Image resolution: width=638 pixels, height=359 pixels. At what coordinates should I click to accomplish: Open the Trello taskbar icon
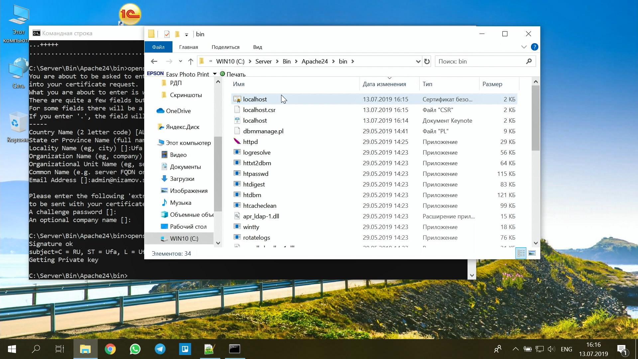[185, 349]
